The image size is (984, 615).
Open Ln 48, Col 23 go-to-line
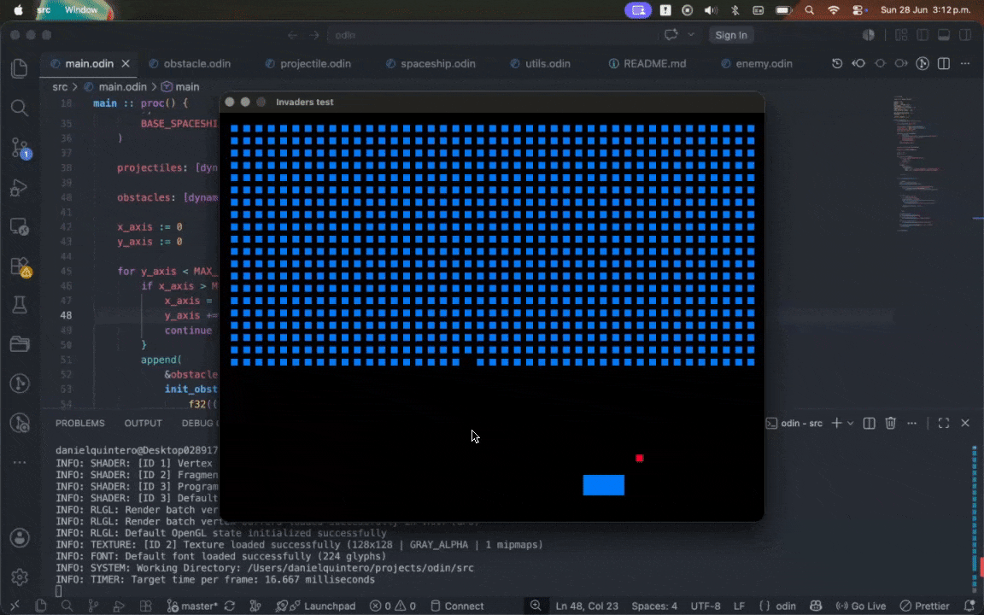point(587,606)
